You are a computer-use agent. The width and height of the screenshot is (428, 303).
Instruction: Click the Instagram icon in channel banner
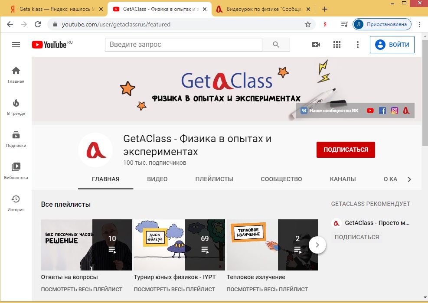395,111
